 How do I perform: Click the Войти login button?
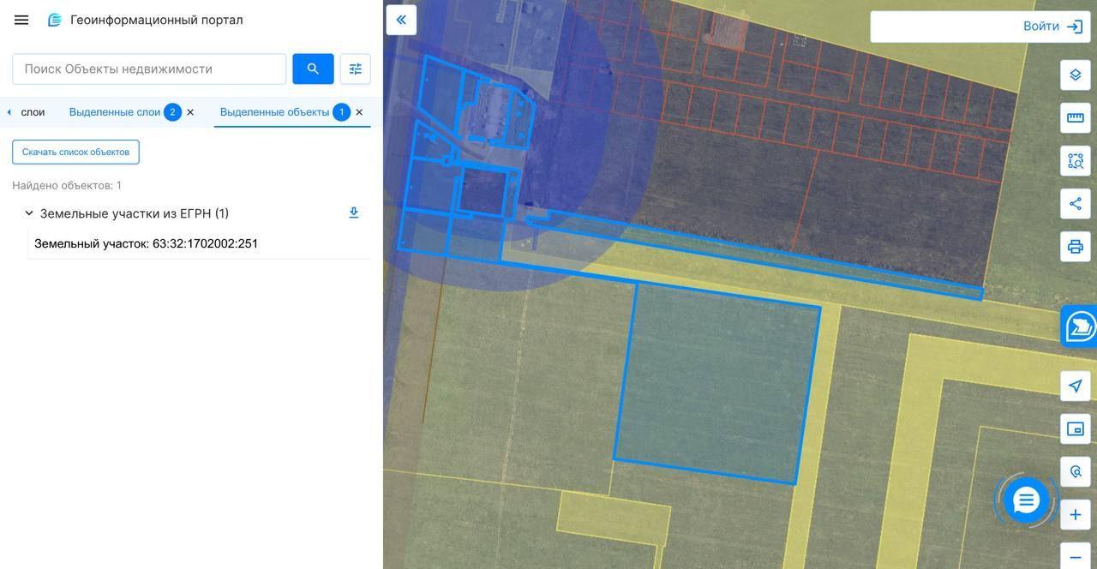click(1053, 27)
